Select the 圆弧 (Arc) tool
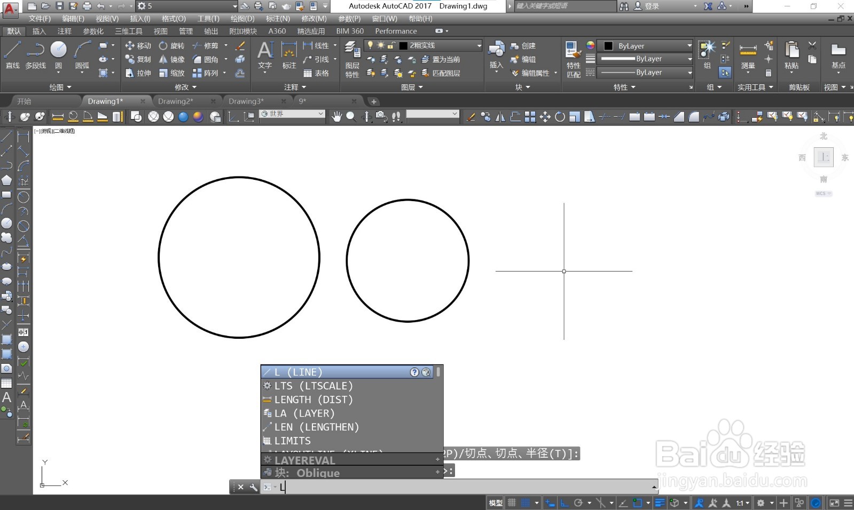 point(82,55)
